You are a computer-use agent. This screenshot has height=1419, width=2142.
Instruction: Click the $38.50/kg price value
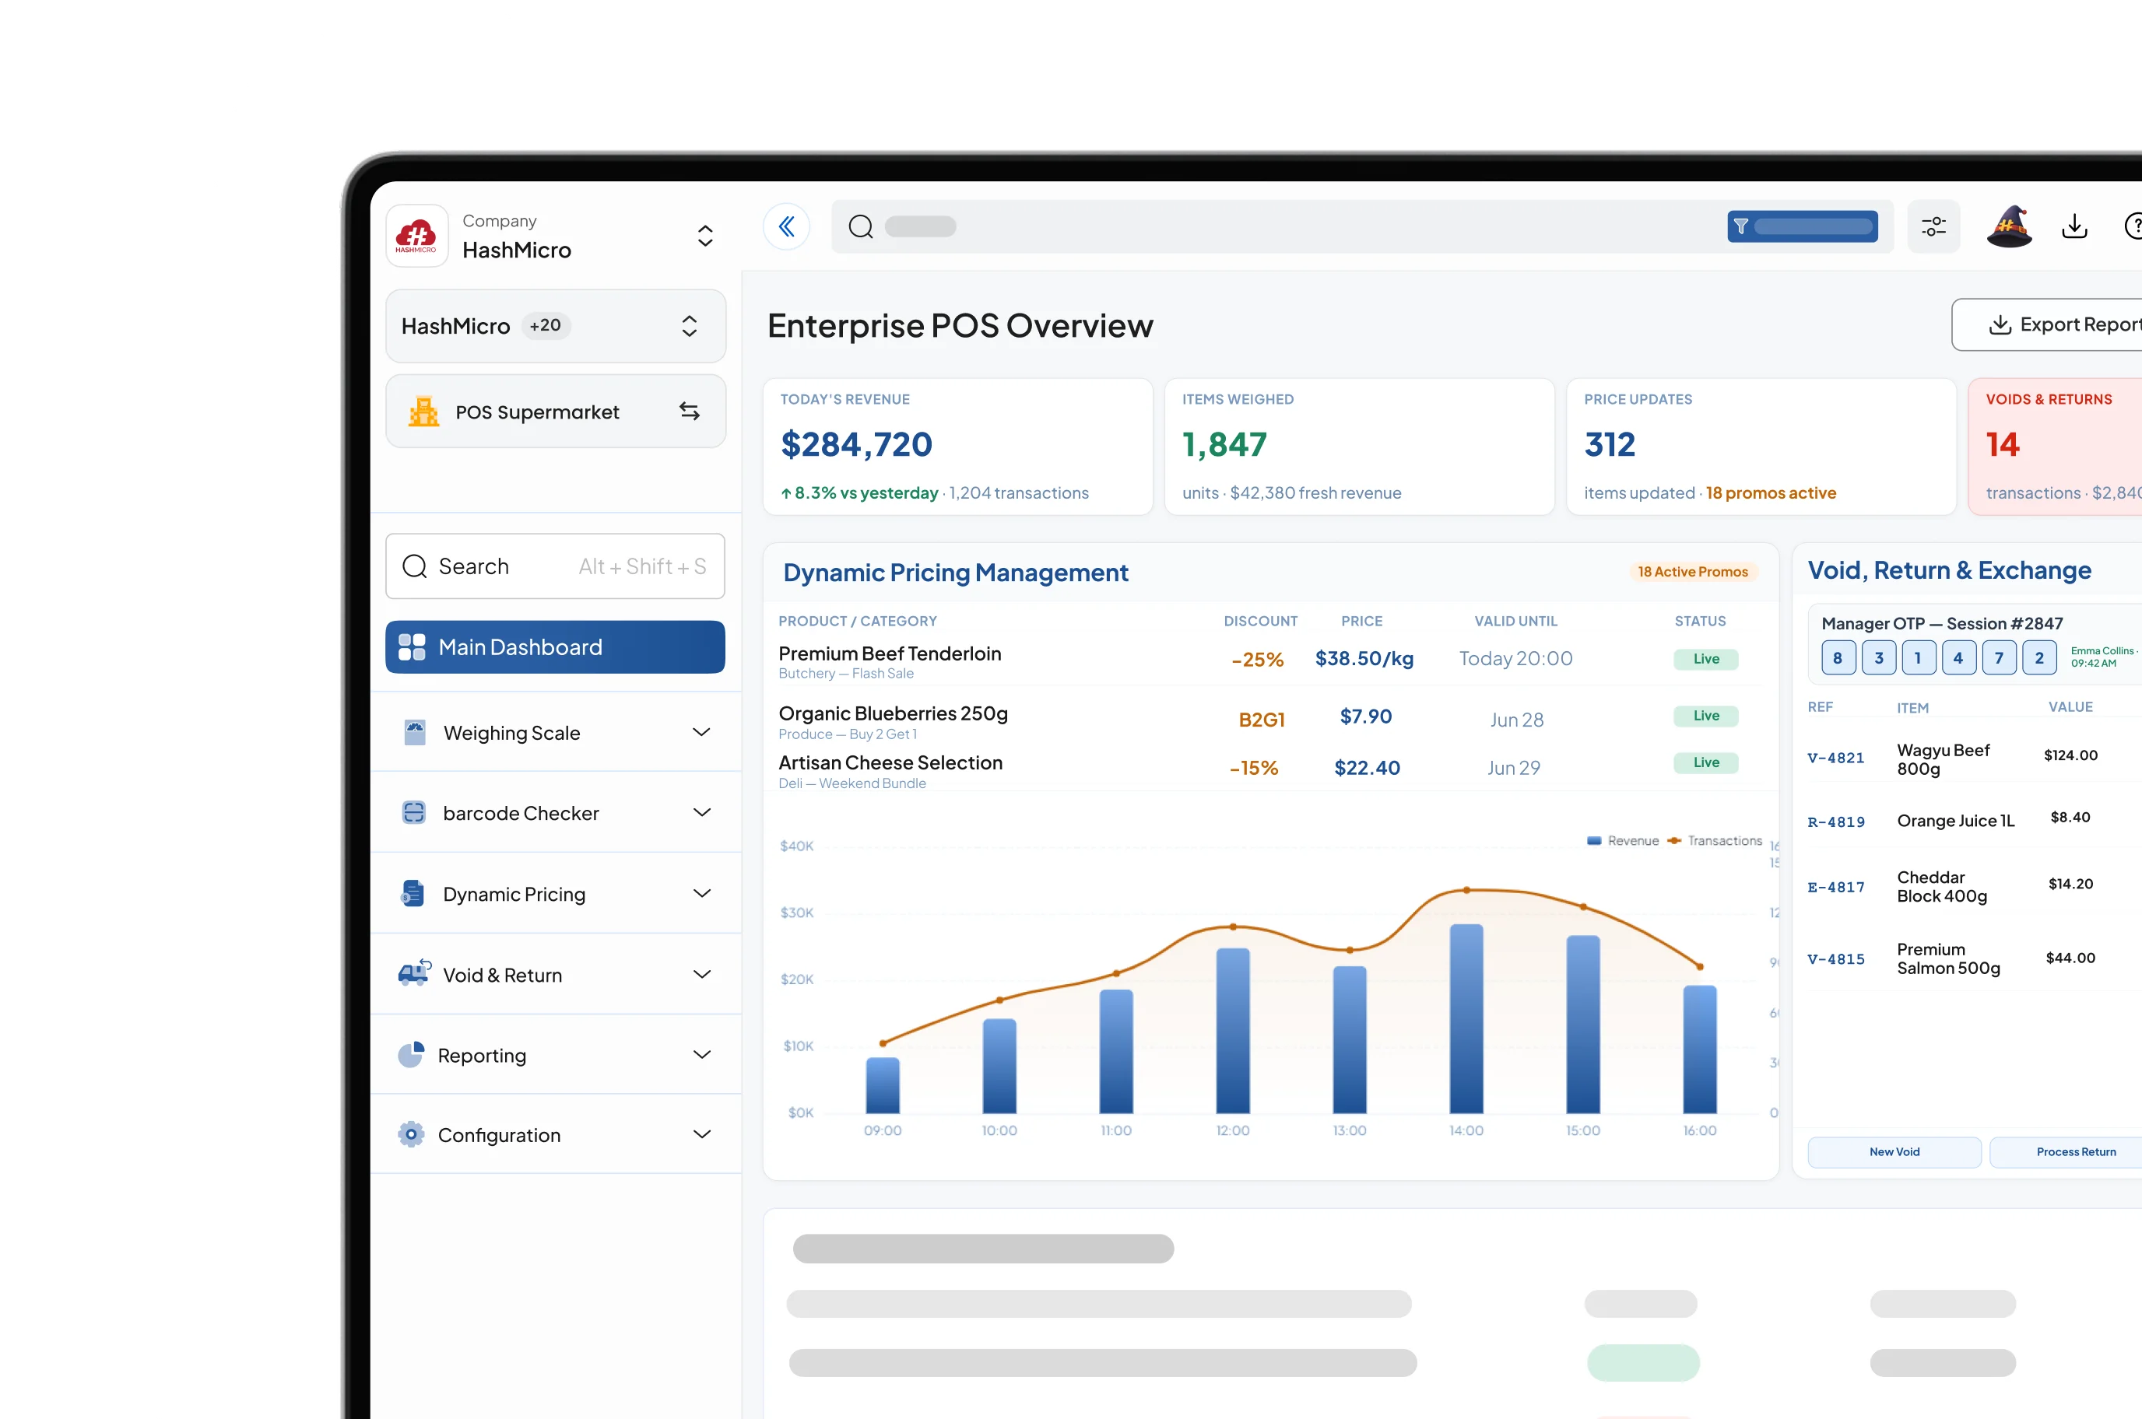click(x=1364, y=659)
